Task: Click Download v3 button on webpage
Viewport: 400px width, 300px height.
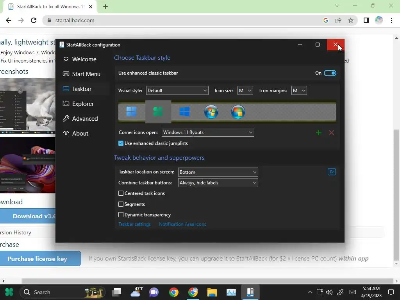Action: pyautogui.click(x=28, y=216)
